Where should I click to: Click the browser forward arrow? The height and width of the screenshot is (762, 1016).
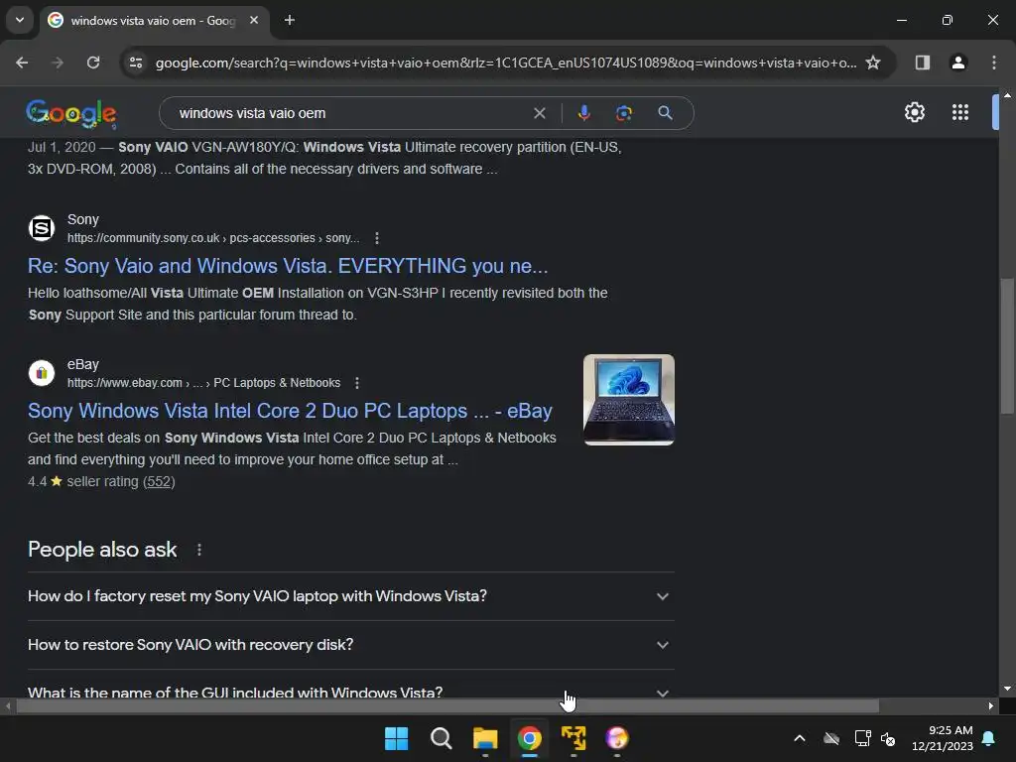coord(58,63)
